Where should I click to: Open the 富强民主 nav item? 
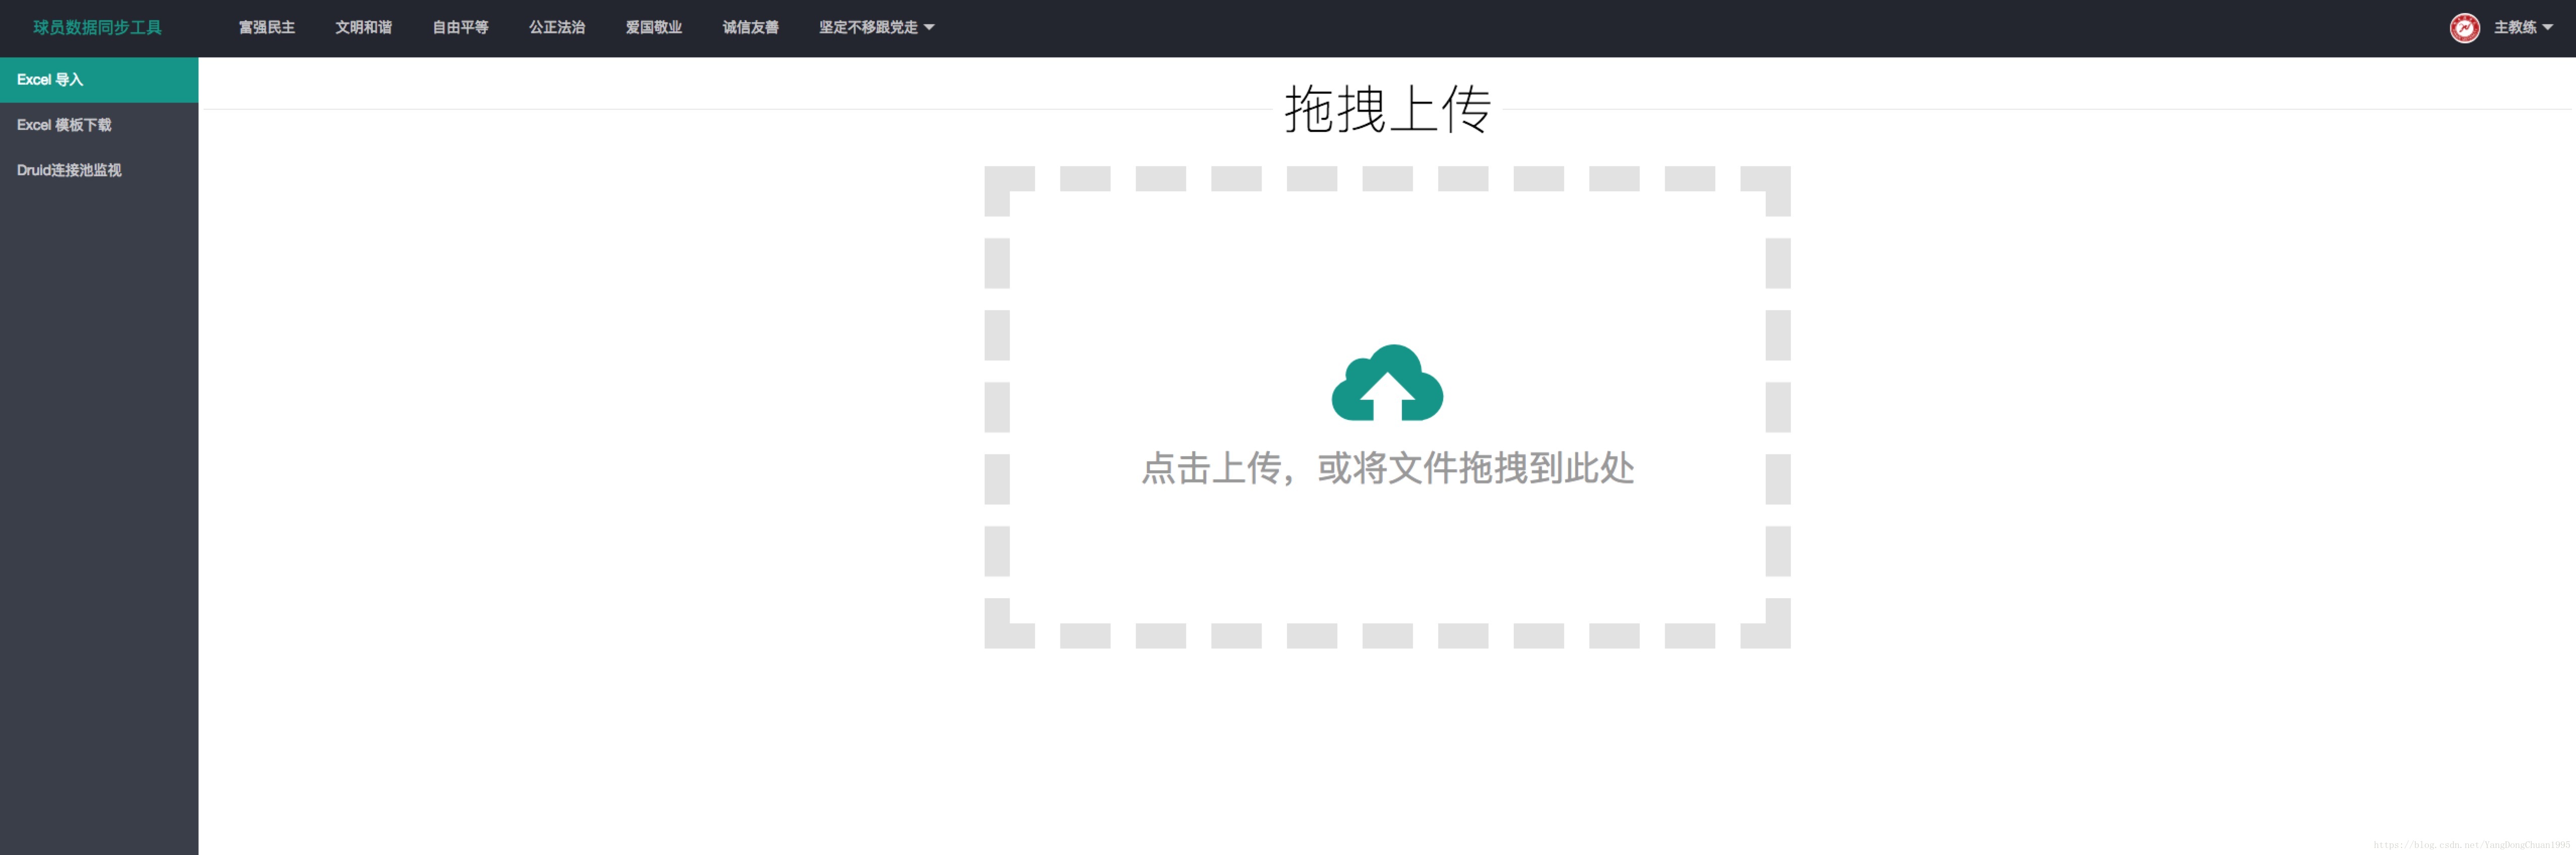click(x=267, y=28)
